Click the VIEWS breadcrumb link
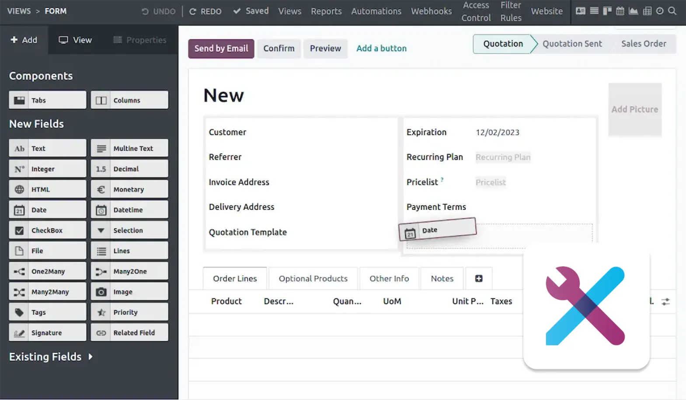This screenshot has height=400, width=686. pyautogui.click(x=19, y=11)
